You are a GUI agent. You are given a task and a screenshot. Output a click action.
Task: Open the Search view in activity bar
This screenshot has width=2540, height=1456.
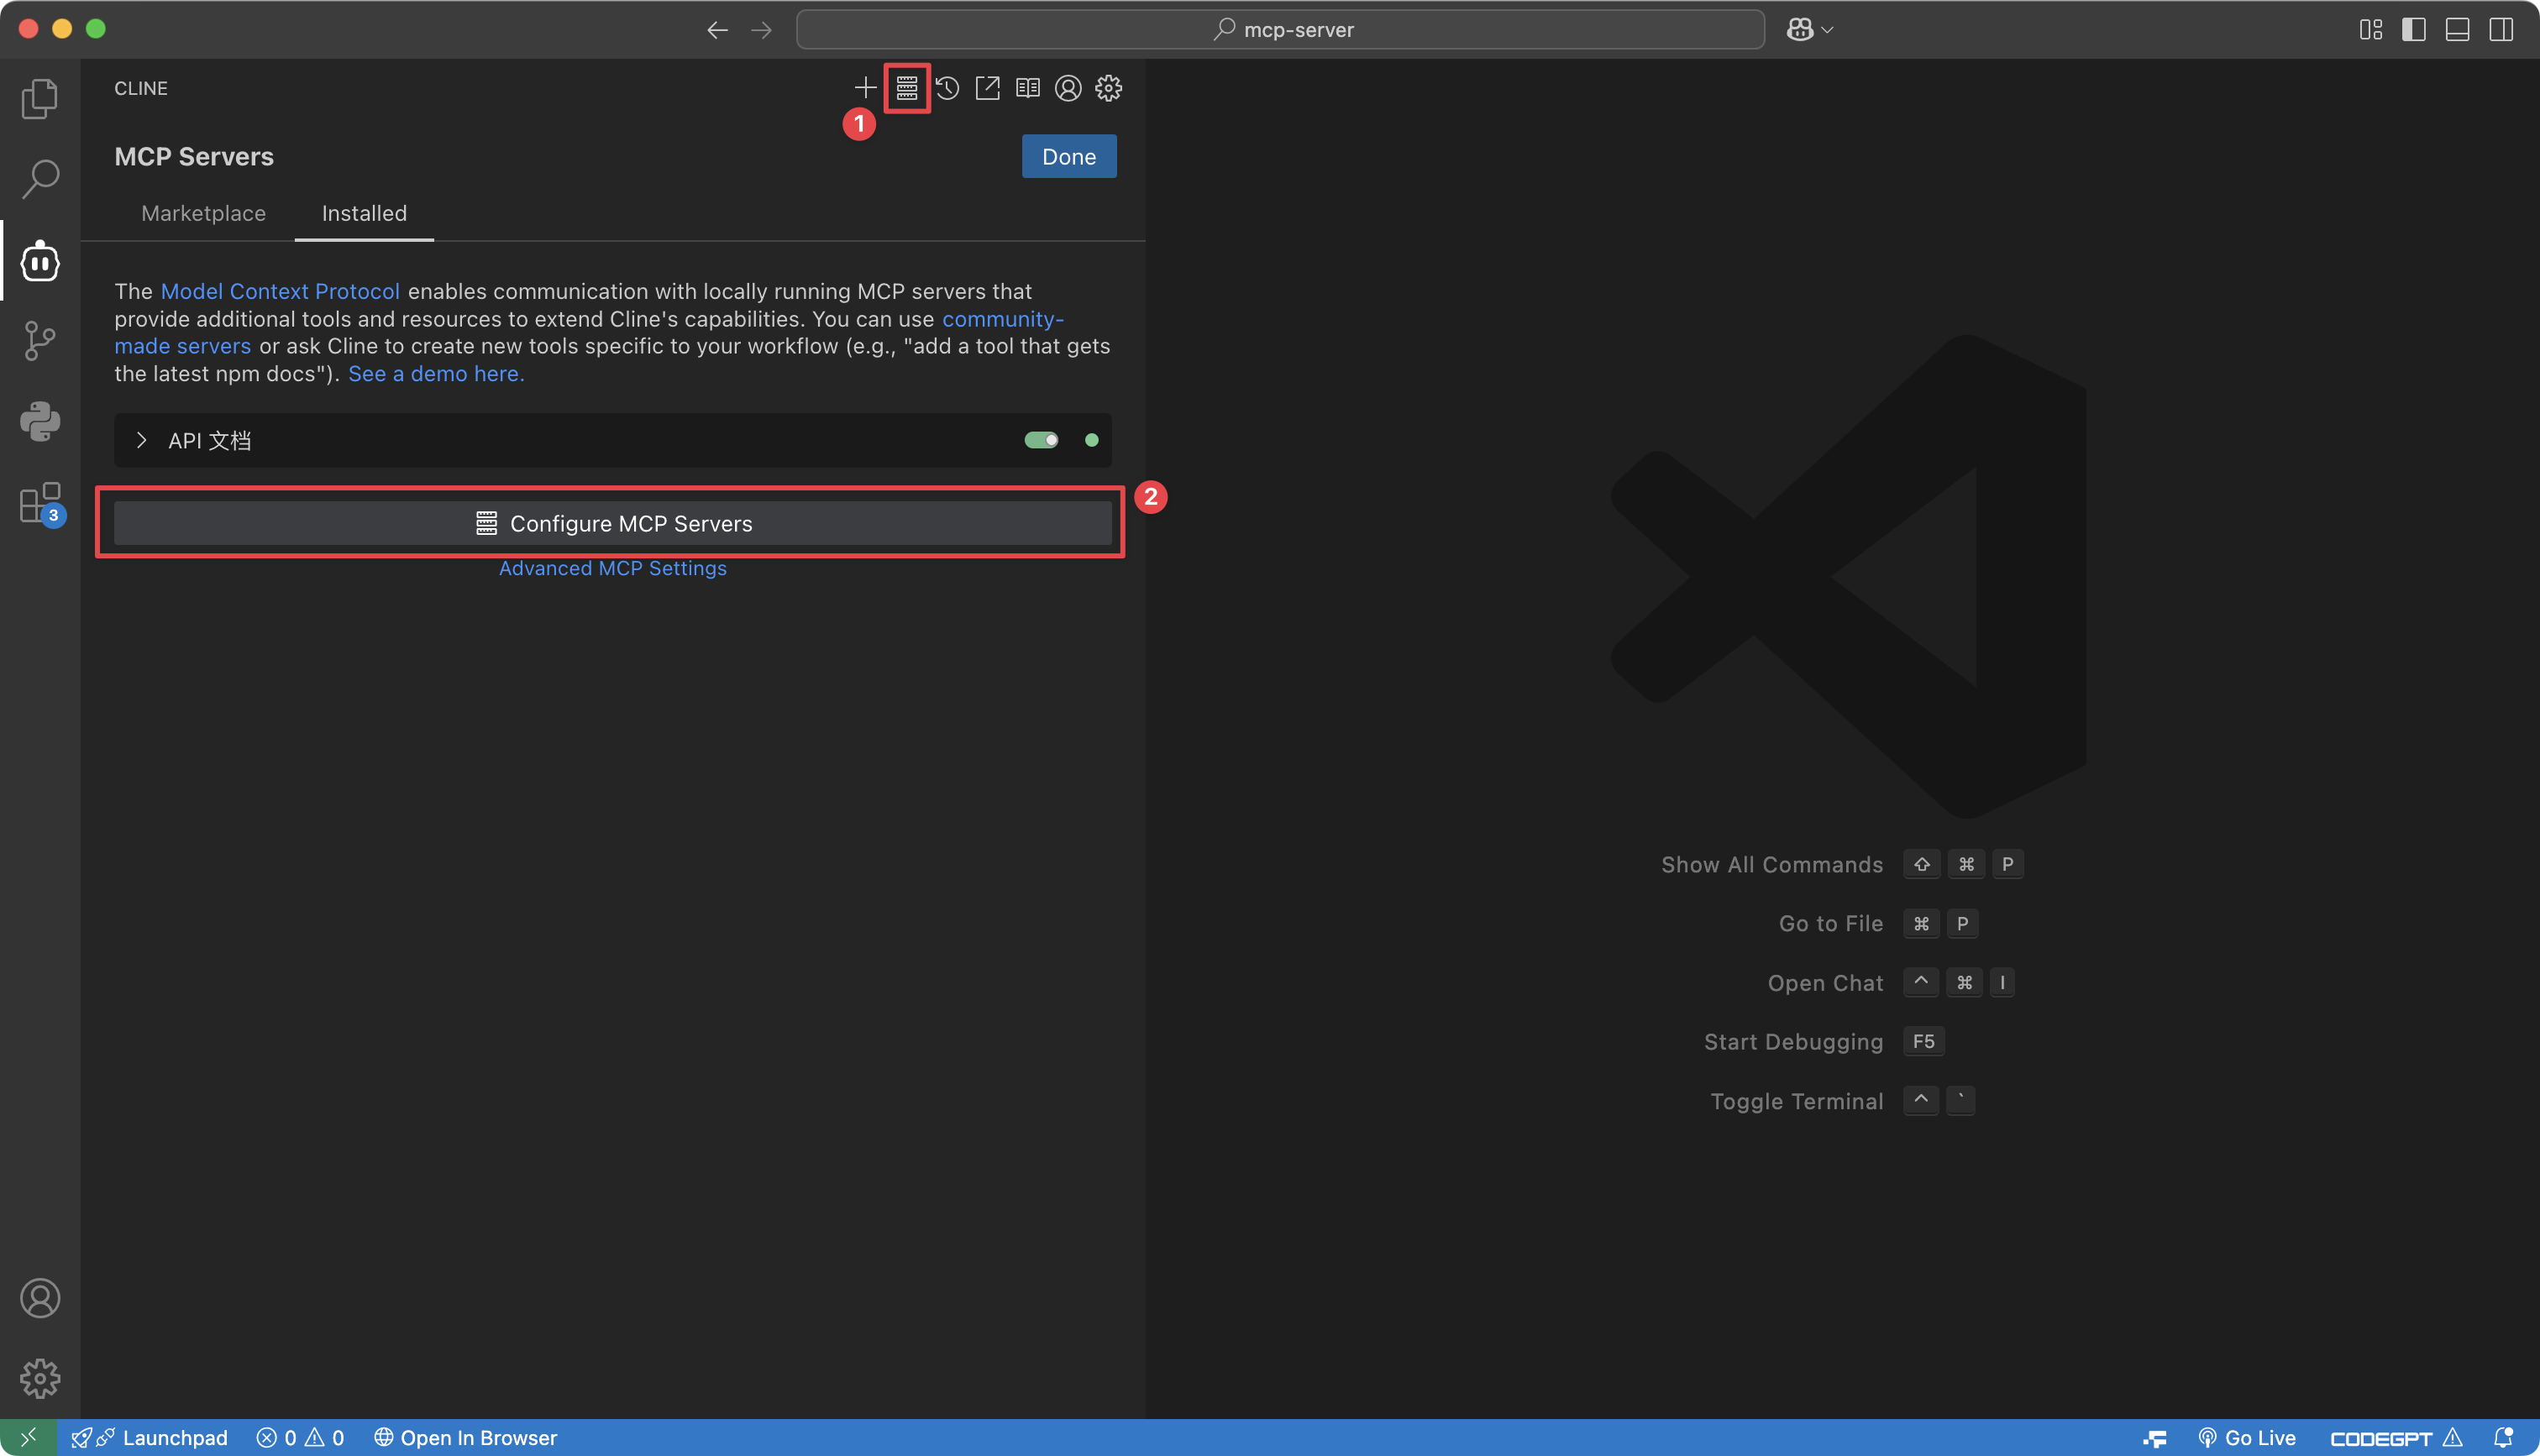(40, 179)
